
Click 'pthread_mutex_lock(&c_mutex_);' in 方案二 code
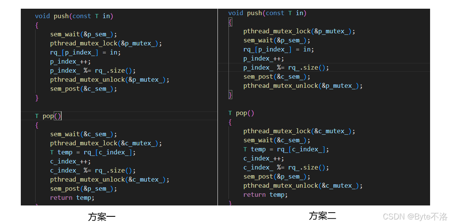pyautogui.click(x=299, y=131)
